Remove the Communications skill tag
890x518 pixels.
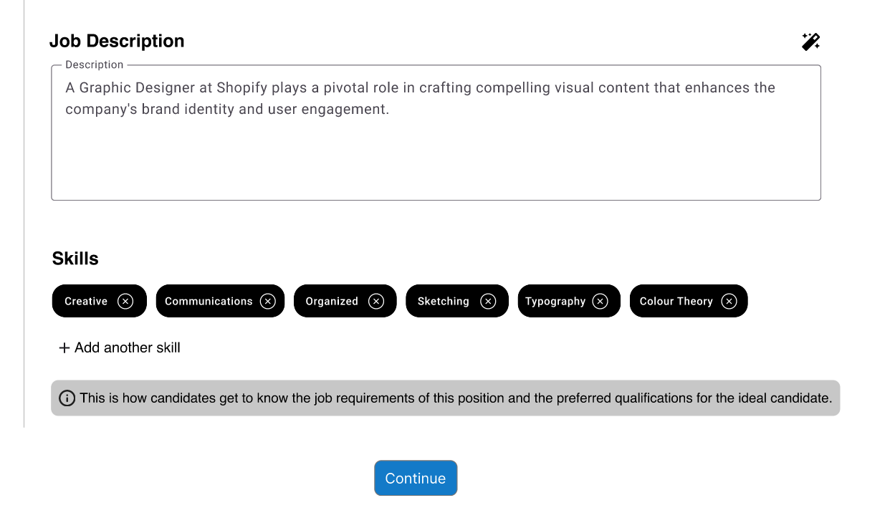click(x=268, y=302)
